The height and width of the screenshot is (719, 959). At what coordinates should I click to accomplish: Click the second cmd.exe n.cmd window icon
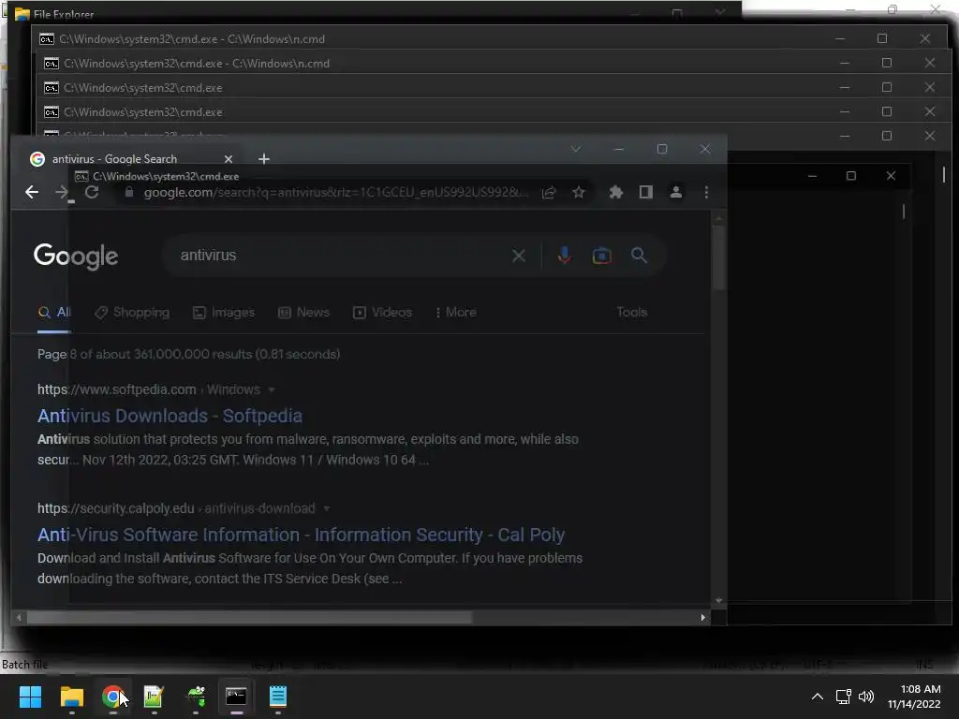pos(52,64)
